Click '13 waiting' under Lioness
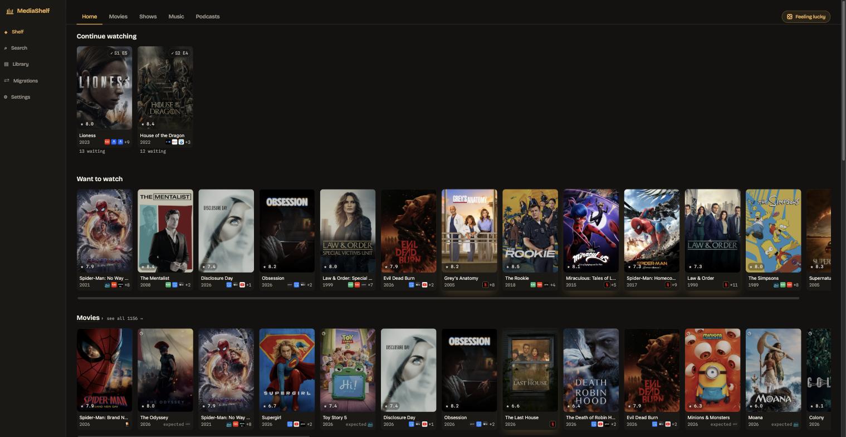 (x=92, y=151)
